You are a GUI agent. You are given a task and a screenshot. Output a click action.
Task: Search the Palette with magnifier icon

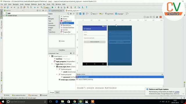click(x=68, y=14)
